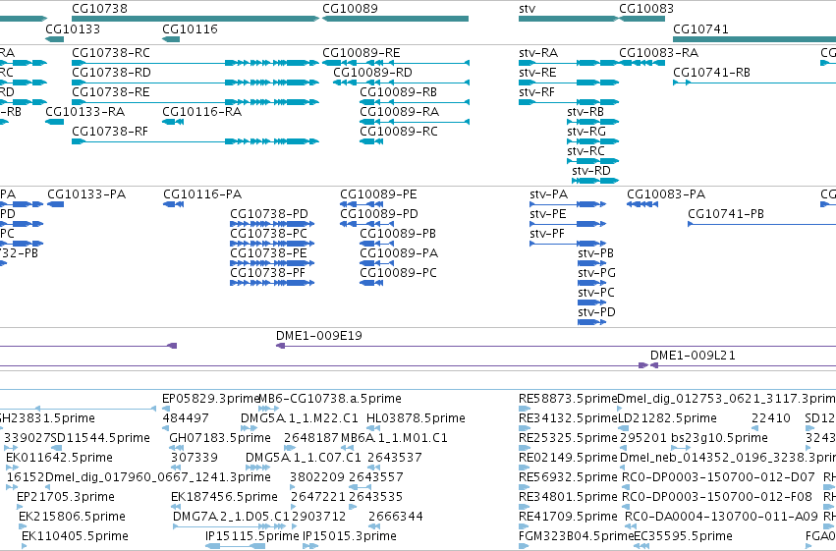836x551 pixels.
Task: Select the stv-RC transcript label
Action: coord(585,151)
